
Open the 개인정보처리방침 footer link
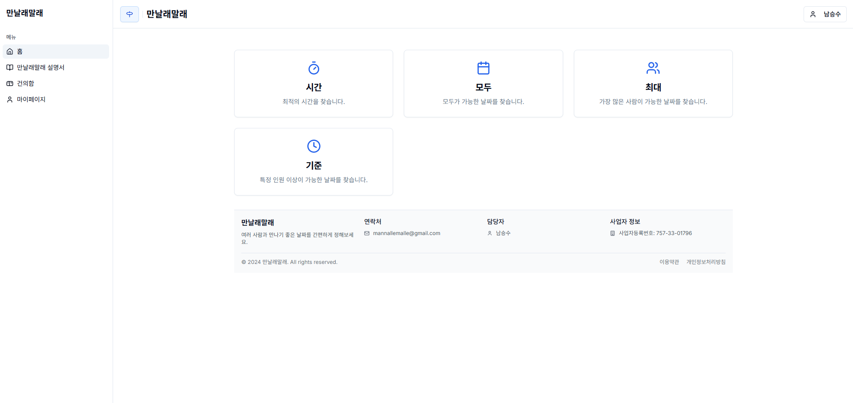[x=706, y=262]
